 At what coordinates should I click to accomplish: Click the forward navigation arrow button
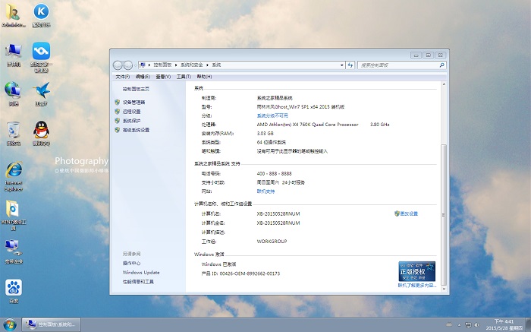(128, 65)
